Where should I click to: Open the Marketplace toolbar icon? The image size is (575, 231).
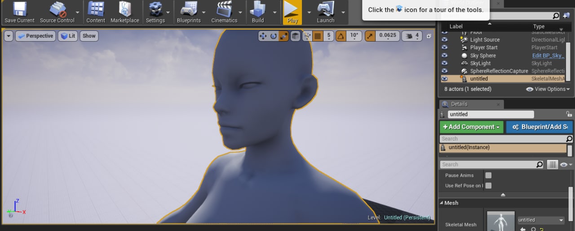click(x=125, y=12)
